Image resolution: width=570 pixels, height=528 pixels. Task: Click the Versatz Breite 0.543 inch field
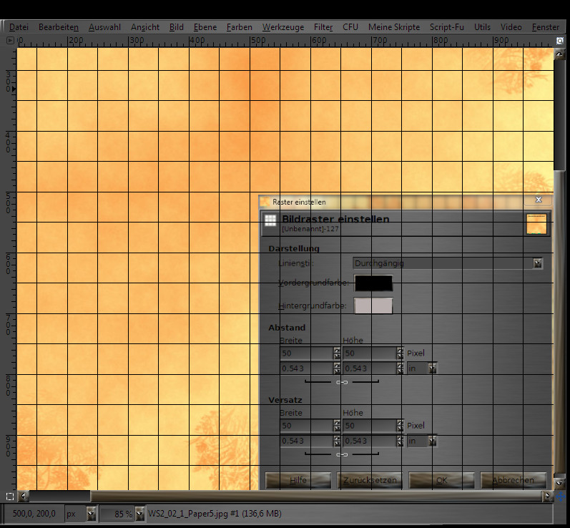click(x=307, y=441)
